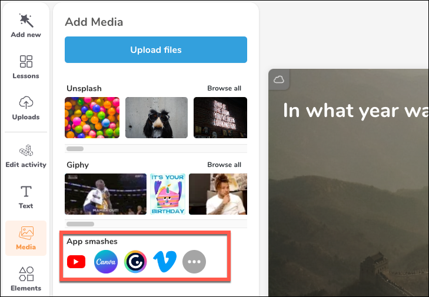Select the It's Your Birthday GIF
This screenshot has height=297, width=429.
pos(168,194)
